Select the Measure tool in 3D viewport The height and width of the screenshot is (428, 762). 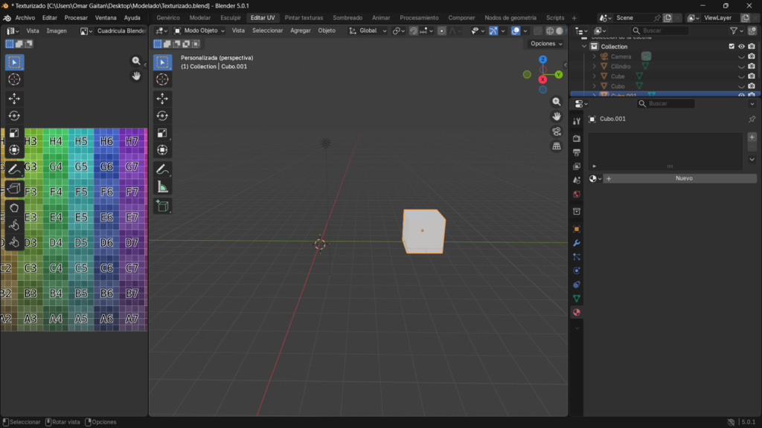[163, 187]
